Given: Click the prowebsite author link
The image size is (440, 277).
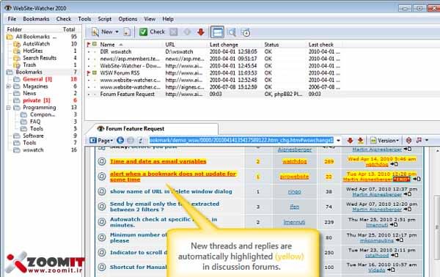Looking at the screenshot, I should [294, 177].
